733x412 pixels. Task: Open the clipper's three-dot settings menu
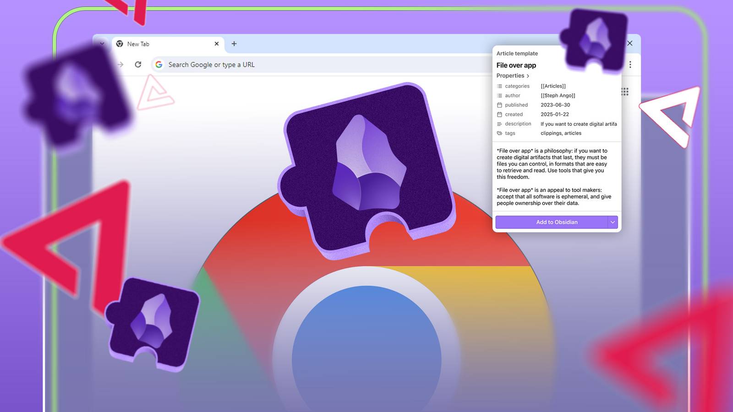click(x=630, y=65)
